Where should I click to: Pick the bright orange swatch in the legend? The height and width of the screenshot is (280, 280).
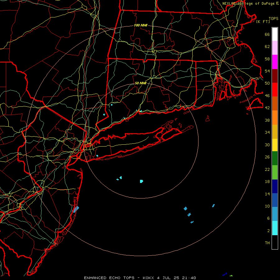tap(275, 118)
